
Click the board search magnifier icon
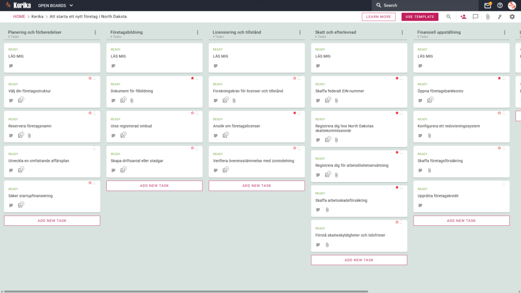[449, 17]
